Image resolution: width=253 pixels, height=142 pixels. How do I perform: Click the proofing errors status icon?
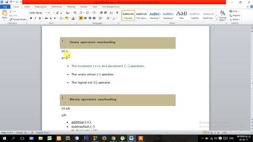pos(32,133)
